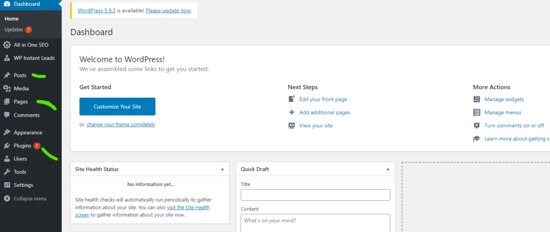The height and width of the screenshot is (232, 550).
Task: Click the Plugins plug icon
Action: 6,146
